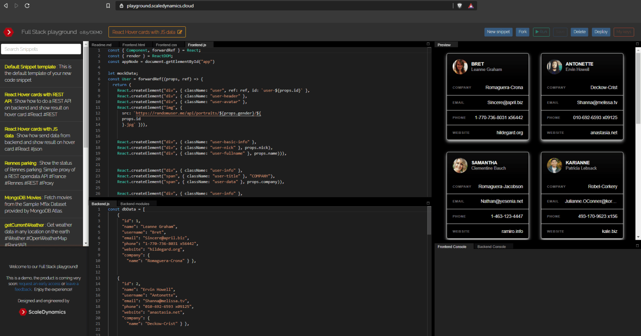Viewport: 641px width, 336px height.
Task: Click the New snippet button
Action: 498,32
